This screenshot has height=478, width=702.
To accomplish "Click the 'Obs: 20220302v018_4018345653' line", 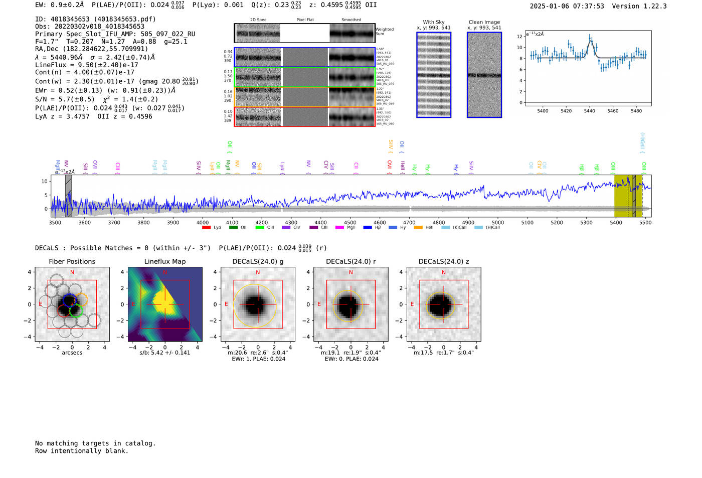I will point(90,27).
